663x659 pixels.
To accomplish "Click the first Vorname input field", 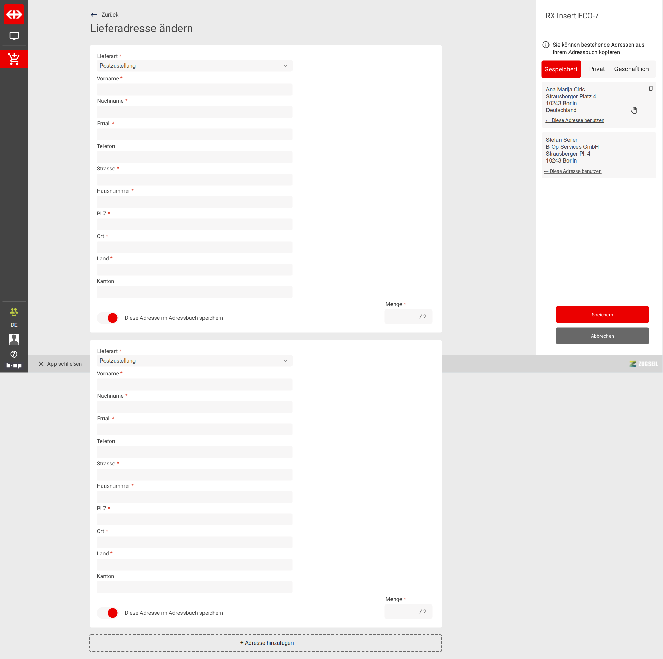I will point(194,89).
